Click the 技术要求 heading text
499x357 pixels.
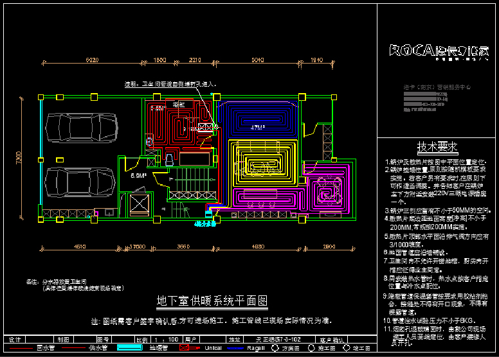(x=437, y=146)
